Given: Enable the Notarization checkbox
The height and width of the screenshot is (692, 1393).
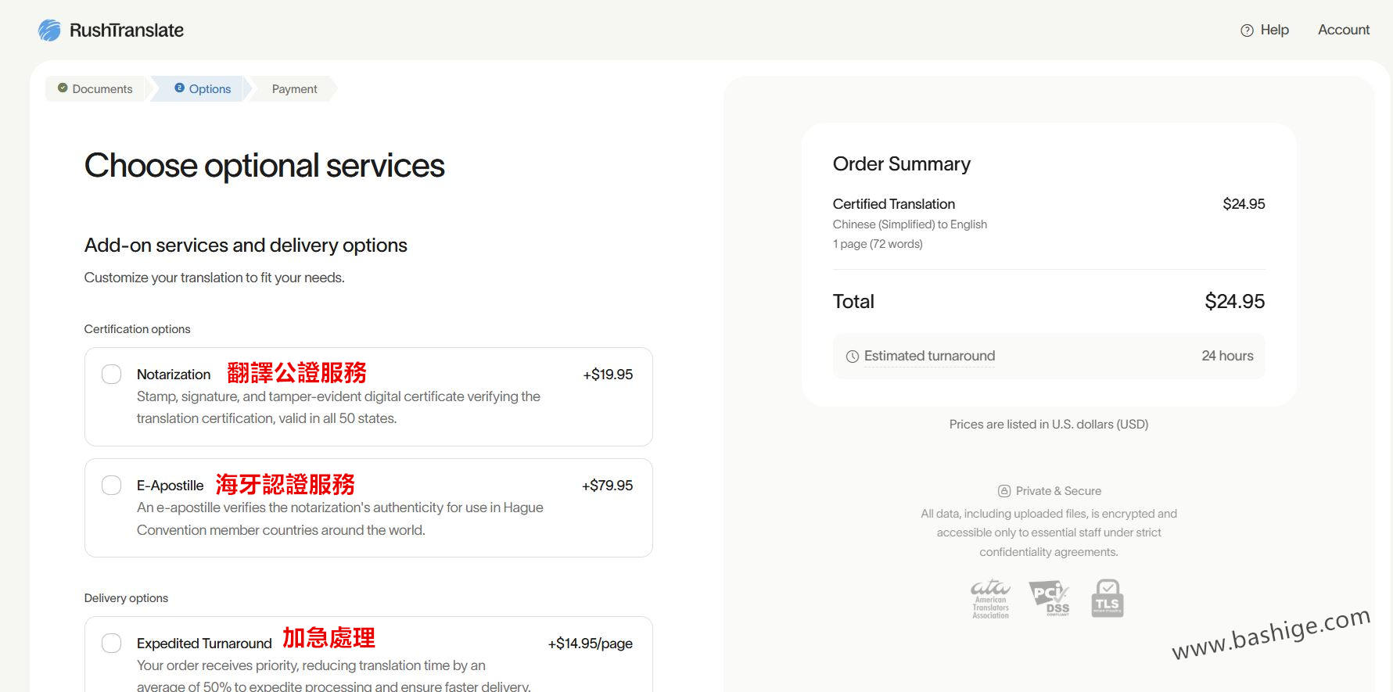Looking at the screenshot, I should pos(112,375).
